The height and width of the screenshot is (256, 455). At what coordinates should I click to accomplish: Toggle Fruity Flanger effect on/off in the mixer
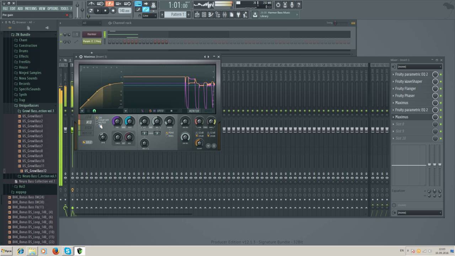pyautogui.click(x=441, y=89)
